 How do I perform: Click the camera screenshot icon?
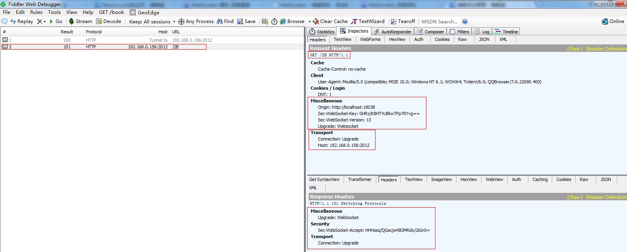point(265,21)
